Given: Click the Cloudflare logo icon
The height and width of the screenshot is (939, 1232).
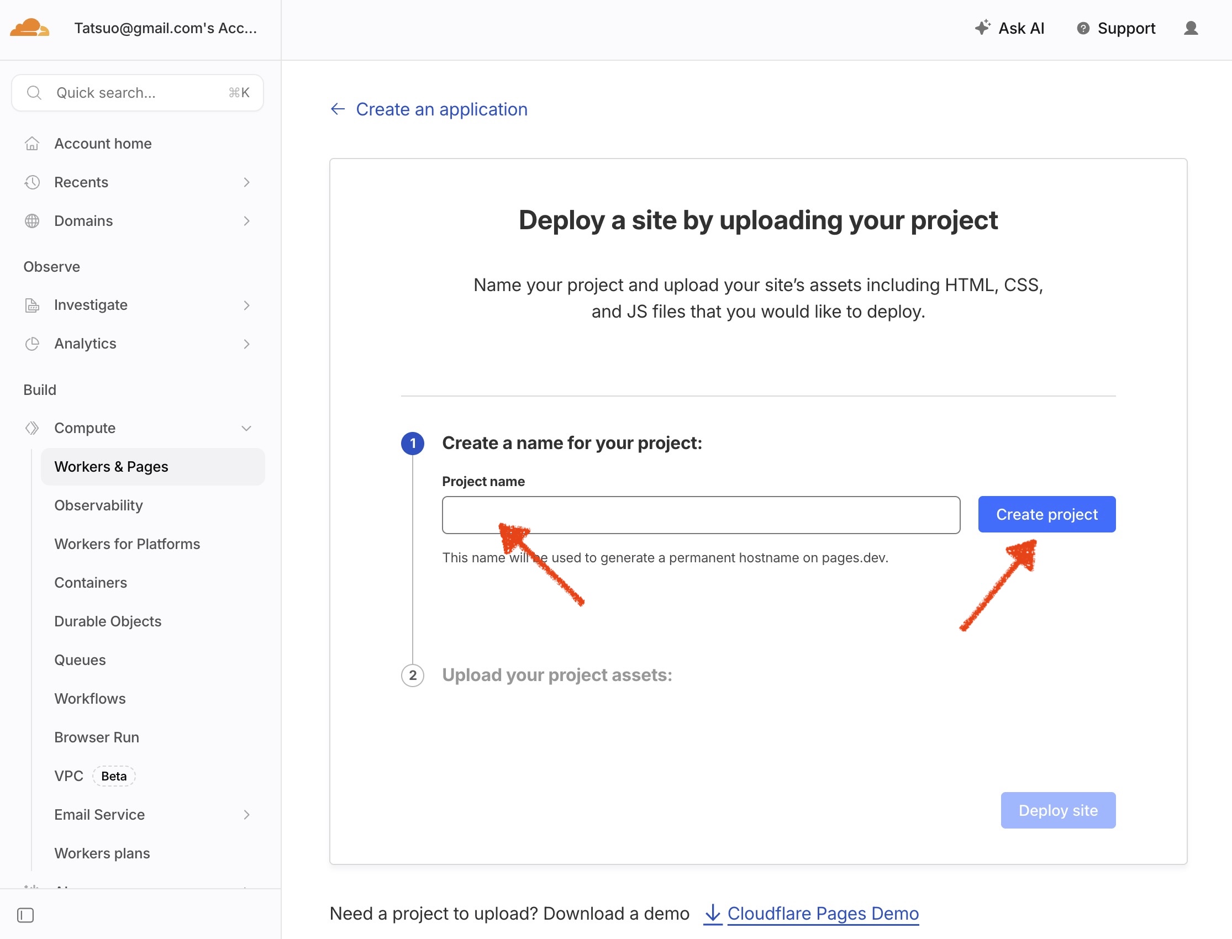Looking at the screenshot, I should [30, 28].
